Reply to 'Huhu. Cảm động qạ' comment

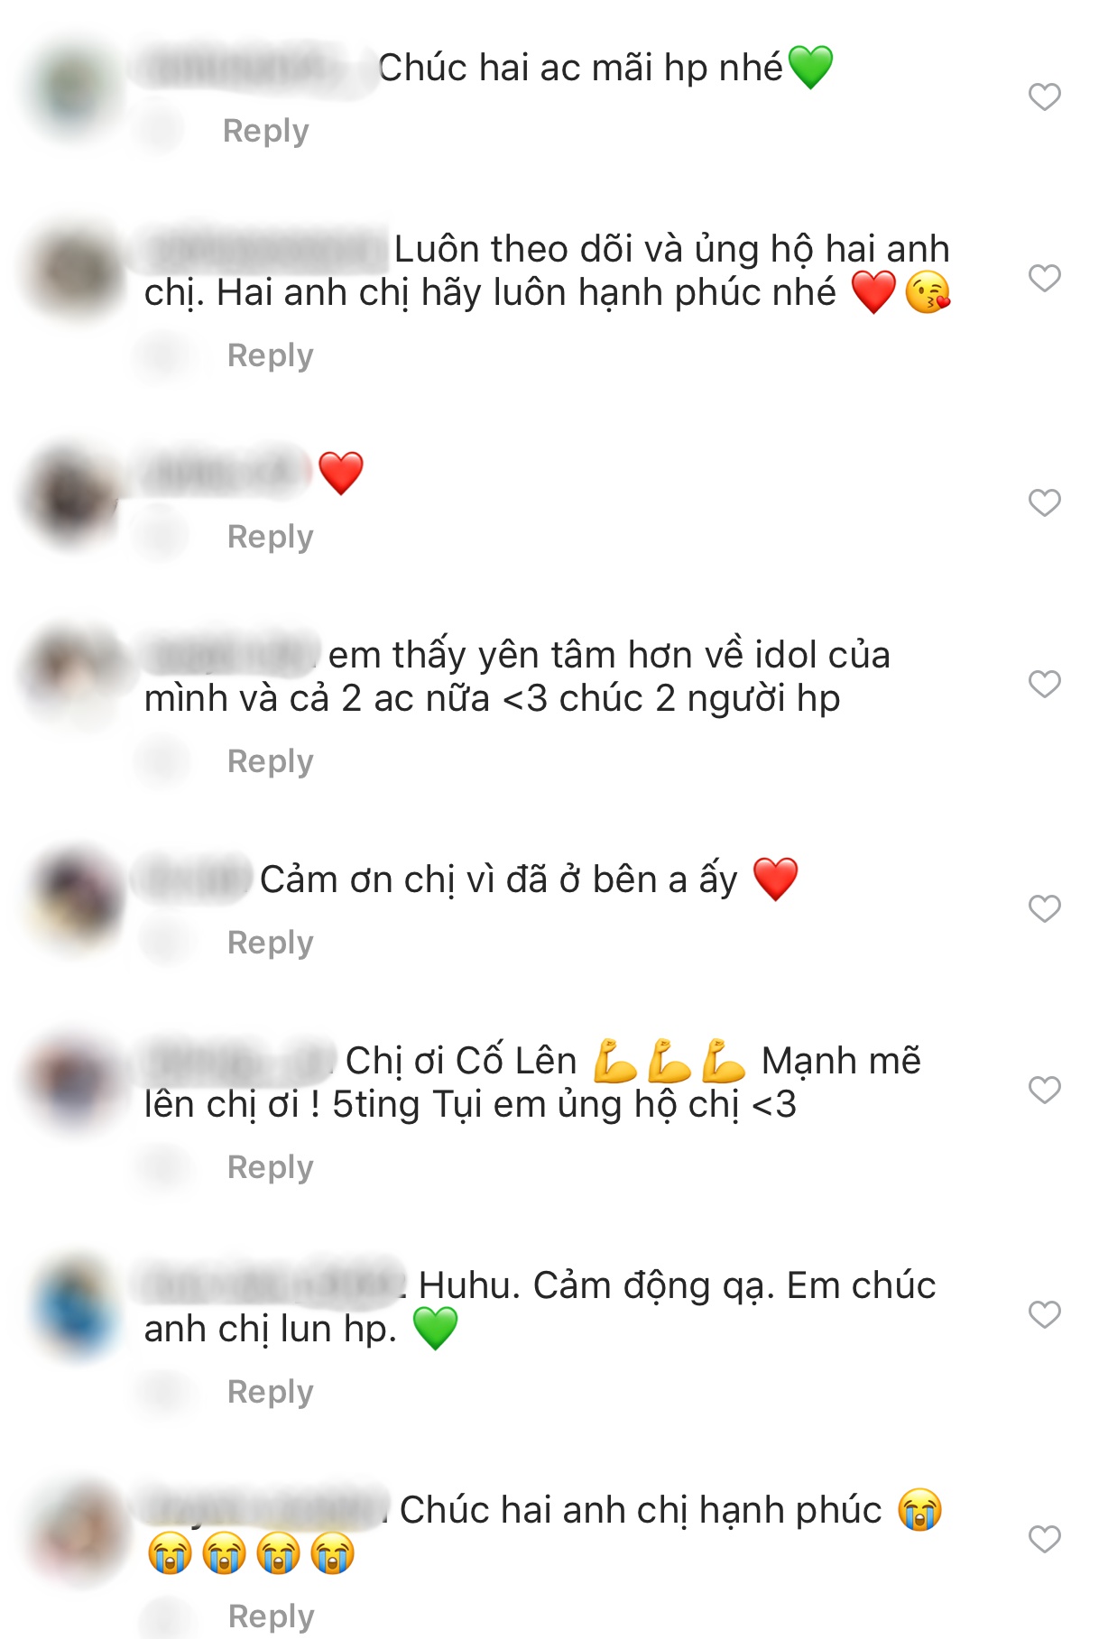270,1392
